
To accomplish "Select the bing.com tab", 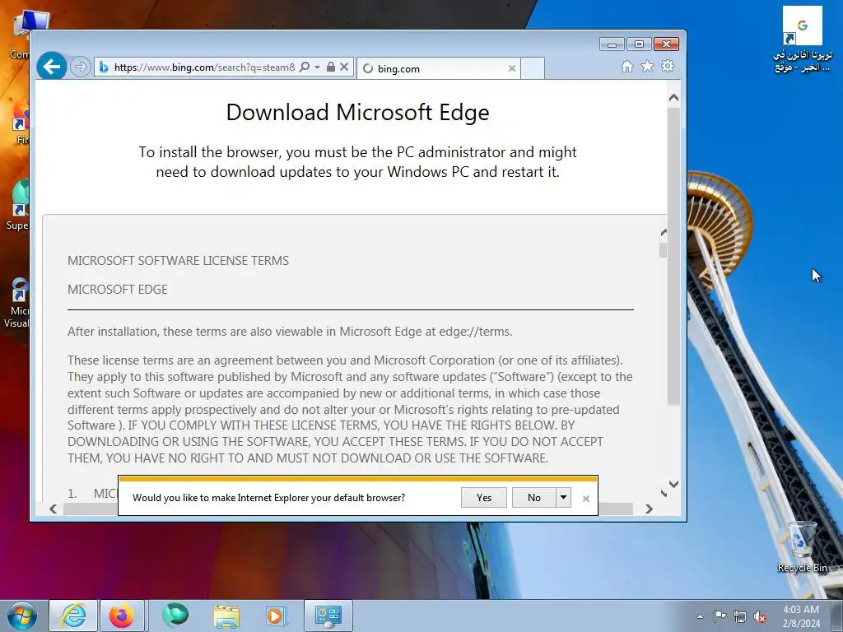I will [438, 69].
